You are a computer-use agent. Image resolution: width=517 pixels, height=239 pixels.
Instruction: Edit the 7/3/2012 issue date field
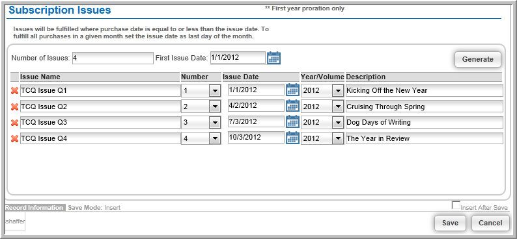pyautogui.click(x=256, y=121)
